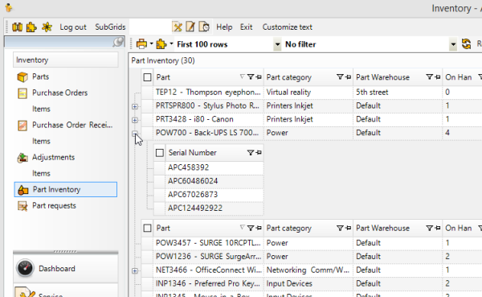Open the Help menu
Image resolution: width=482 pixels, height=297 pixels.
click(224, 27)
